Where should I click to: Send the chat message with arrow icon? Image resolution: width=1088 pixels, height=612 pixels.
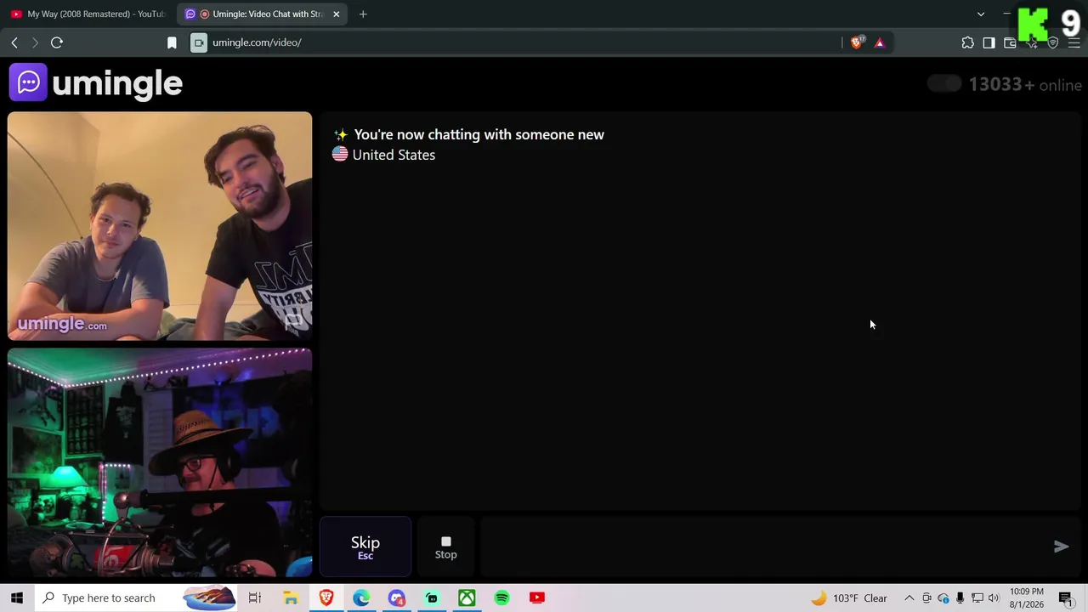pos(1061,547)
